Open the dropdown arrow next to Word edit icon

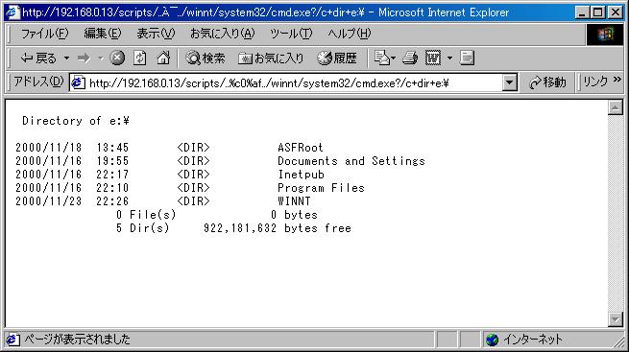pos(449,59)
